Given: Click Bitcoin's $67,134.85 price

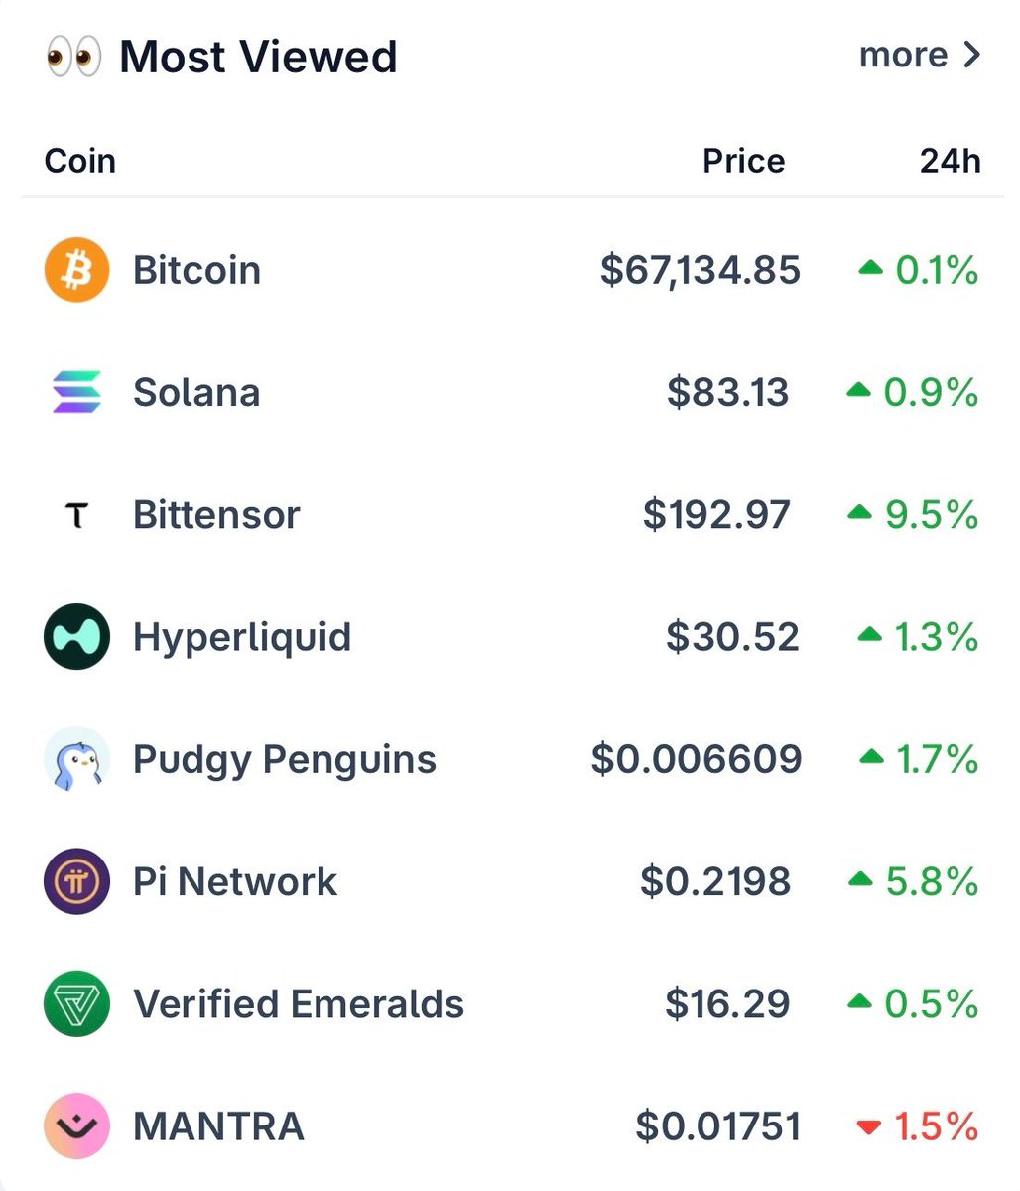Looking at the screenshot, I should coord(700,270).
